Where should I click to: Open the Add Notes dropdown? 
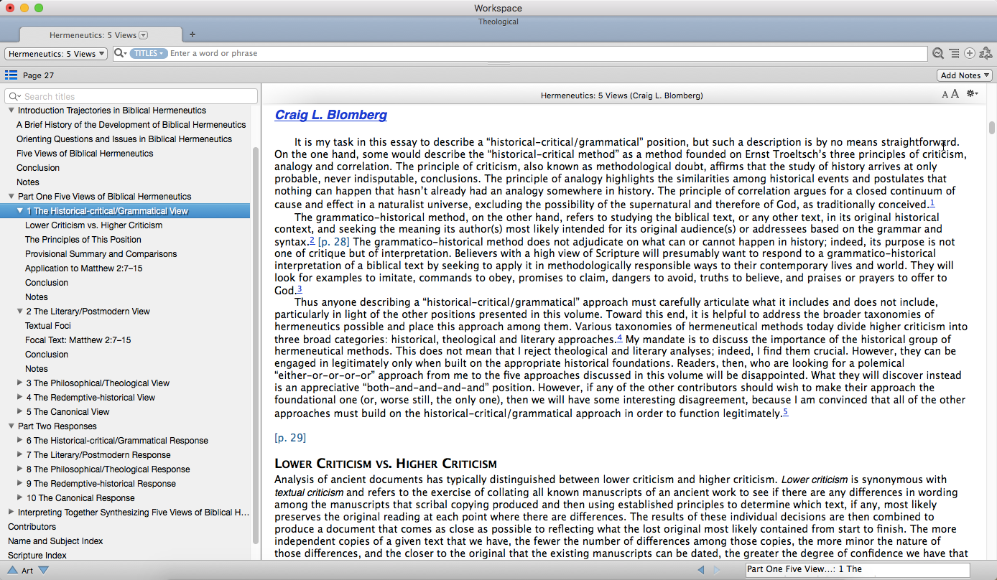tap(965, 75)
